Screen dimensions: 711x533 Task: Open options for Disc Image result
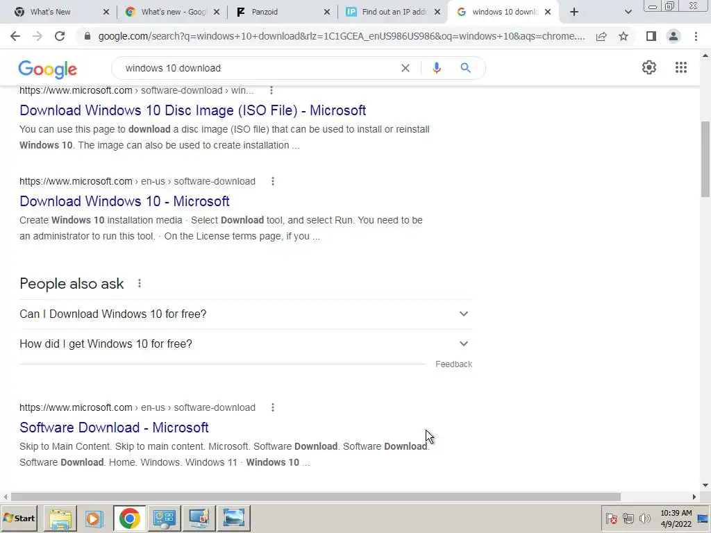(x=271, y=90)
